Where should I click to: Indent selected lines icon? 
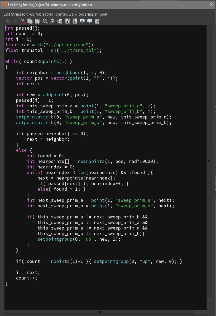point(68,21)
